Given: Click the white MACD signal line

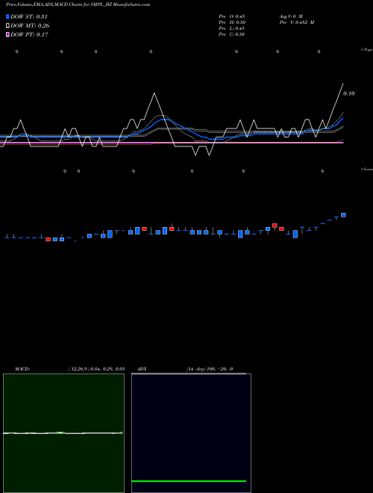Looking at the screenshot, I should tap(63, 433).
